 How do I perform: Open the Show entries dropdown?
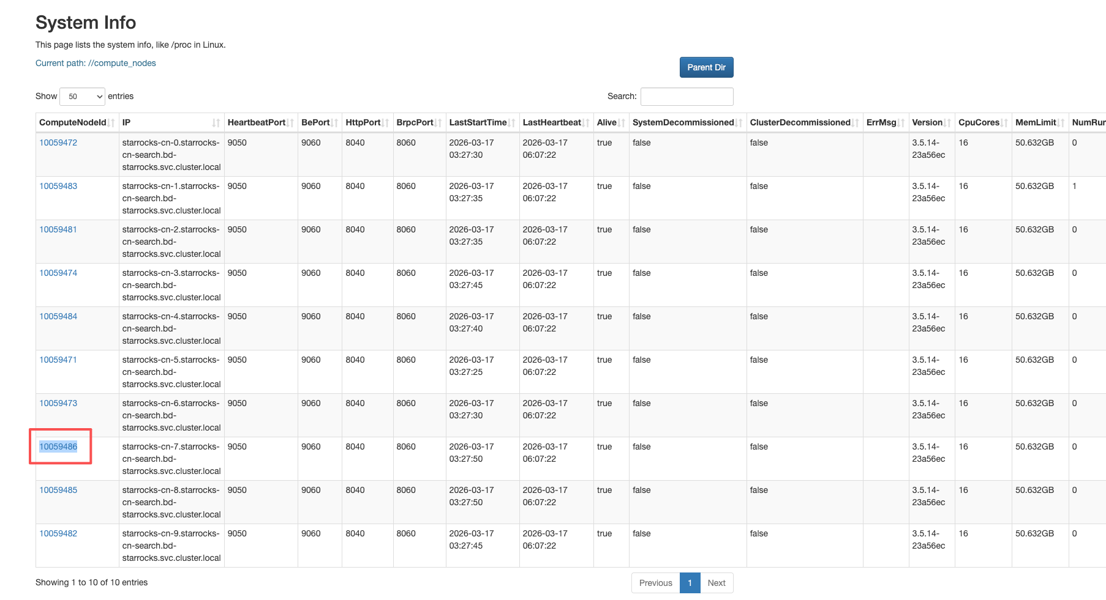click(x=82, y=97)
